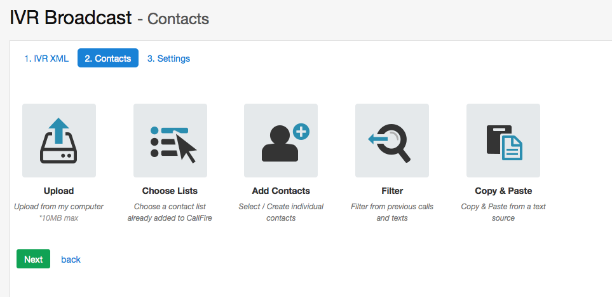Image resolution: width=612 pixels, height=297 pixels.
Task: Click the green Next button
Action: [x=33, y=259]
